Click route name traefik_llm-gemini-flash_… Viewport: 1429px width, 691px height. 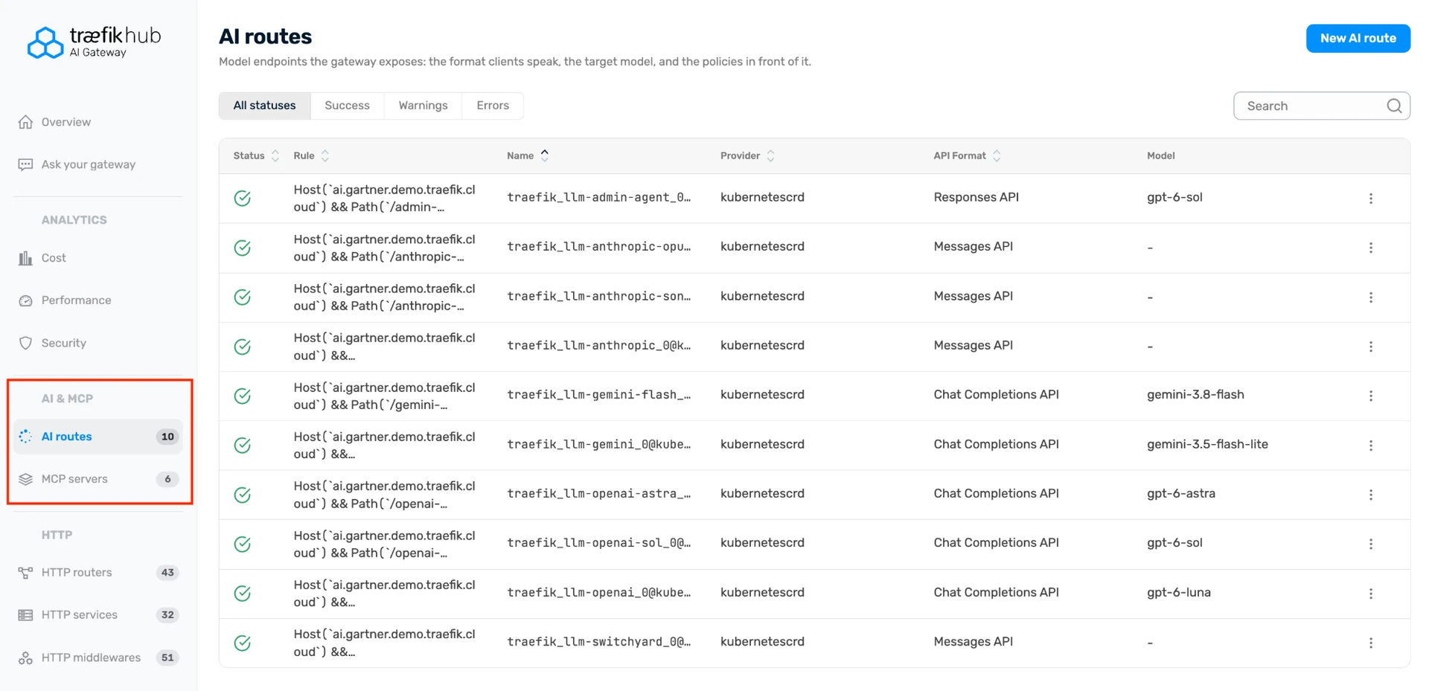point(598,394)
